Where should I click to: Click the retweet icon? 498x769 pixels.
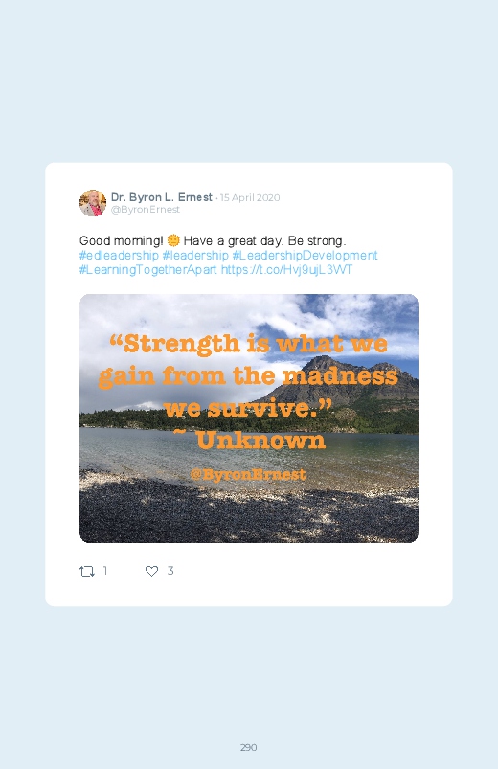click(x=87, y=571)
